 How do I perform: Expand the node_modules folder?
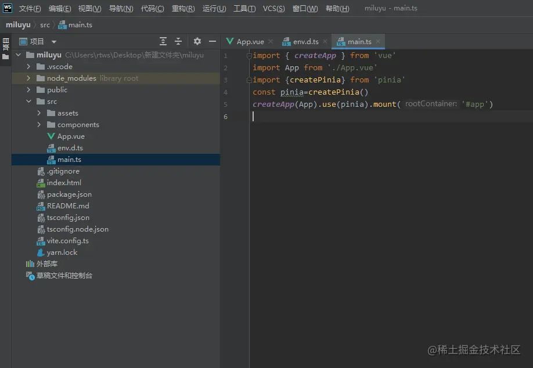point(28,78)
